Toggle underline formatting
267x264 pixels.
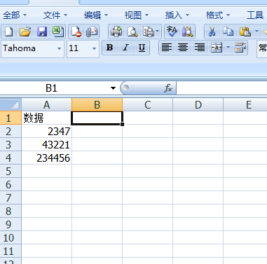point(142,48)
